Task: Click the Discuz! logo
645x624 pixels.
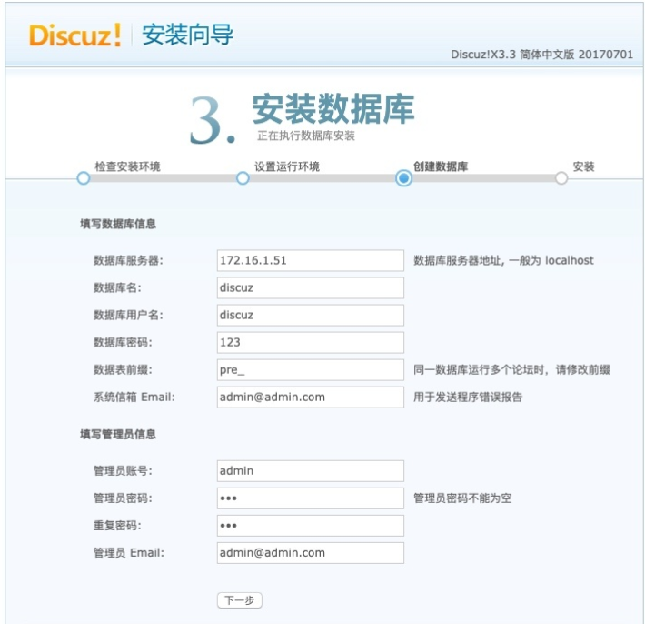Action: coord(74,35)
